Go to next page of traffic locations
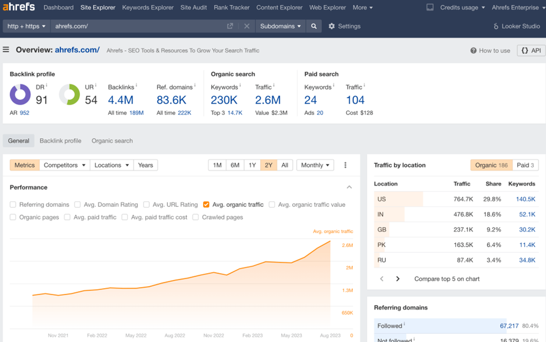This screenshot has width=546, height=342. [x=398, y=278]
